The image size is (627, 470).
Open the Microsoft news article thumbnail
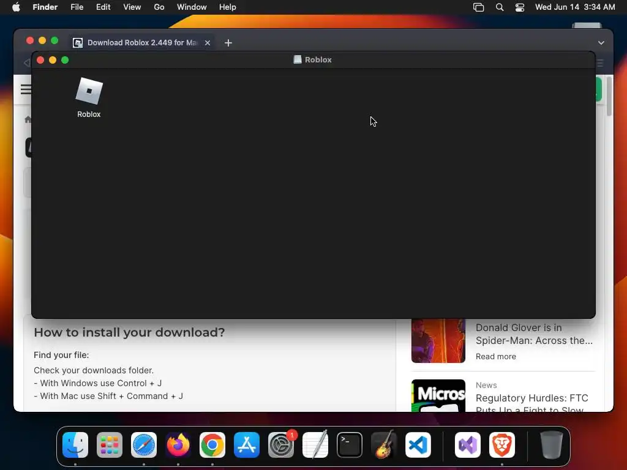[x=438, y=396]
